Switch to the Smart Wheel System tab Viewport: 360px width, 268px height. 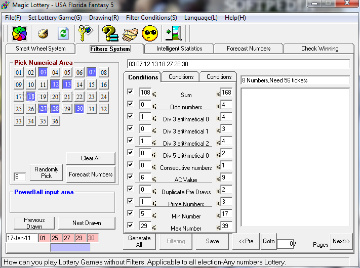pos(41,49)
